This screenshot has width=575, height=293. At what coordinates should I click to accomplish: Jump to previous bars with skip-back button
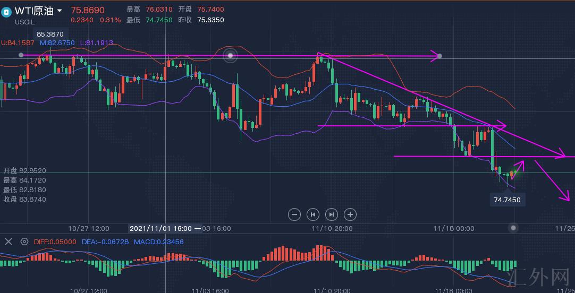[x=313, y=214]
